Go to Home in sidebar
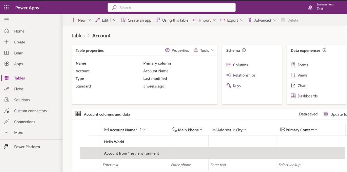Image resolution: width=347 pixels, height=172 pixels. pyautogui.click(x=19, y=31)
